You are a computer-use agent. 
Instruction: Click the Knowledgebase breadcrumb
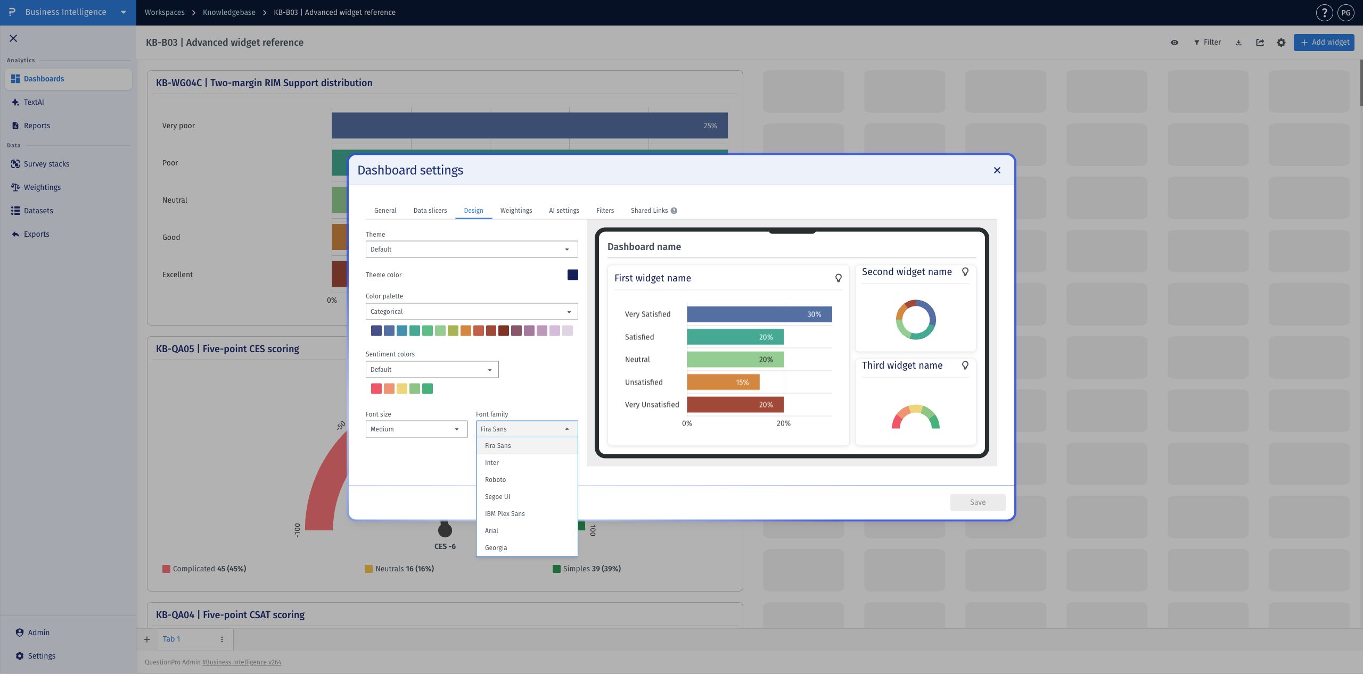[x=229, y=12]
